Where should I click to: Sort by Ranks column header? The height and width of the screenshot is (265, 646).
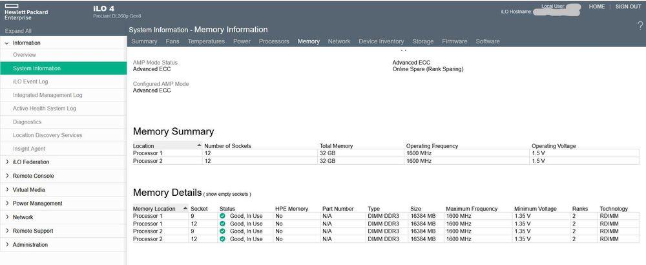580,209
